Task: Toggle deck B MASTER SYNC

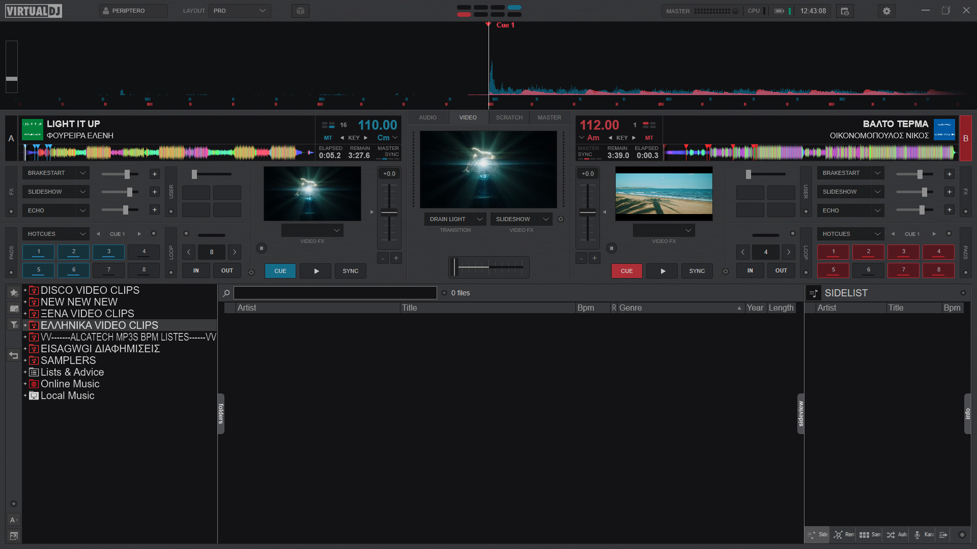Action: pos(588,152)
